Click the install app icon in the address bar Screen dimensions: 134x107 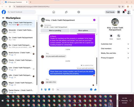[x=119, y=6]
